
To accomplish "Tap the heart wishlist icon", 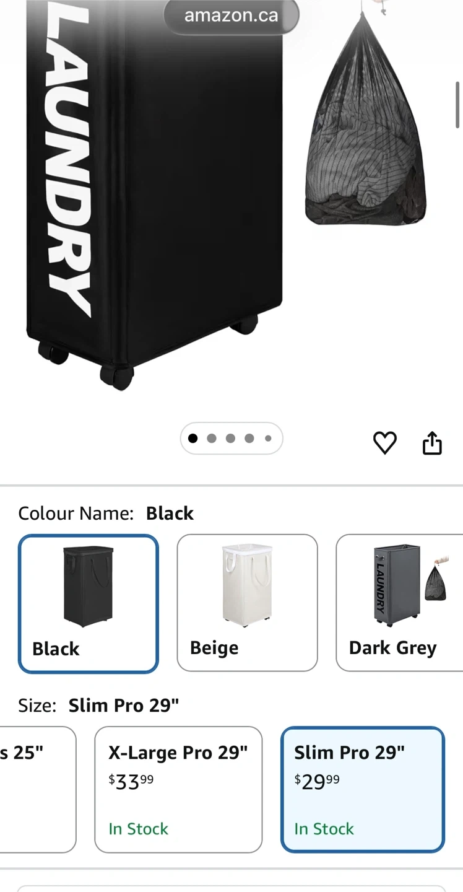I will click(384, 443).
